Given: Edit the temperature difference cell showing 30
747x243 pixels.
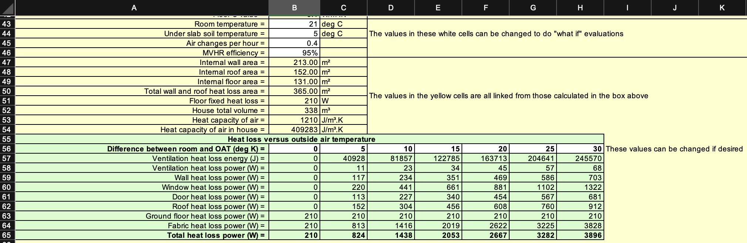Looking at the screenshot, I should [x=580, y=149].
